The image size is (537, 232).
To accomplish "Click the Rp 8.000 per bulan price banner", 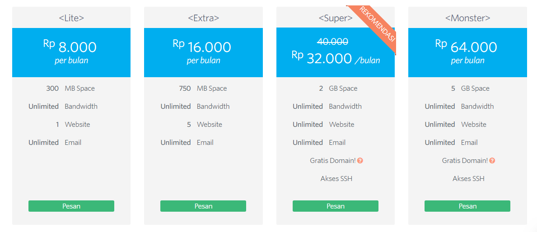I will pyautogui.click(x=71, y=53).
